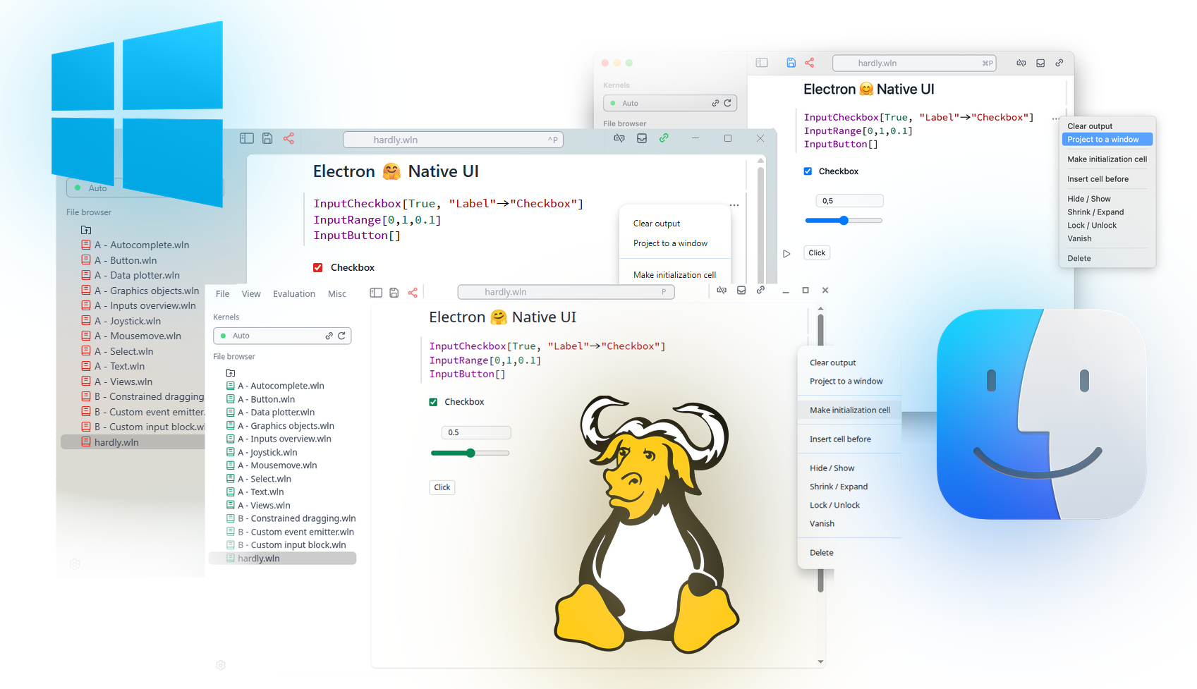This screenshot has height=689, width=1197.
Task: Click the inbox tray icon in macOS toolbar
Action: [x=1040, y=63]
